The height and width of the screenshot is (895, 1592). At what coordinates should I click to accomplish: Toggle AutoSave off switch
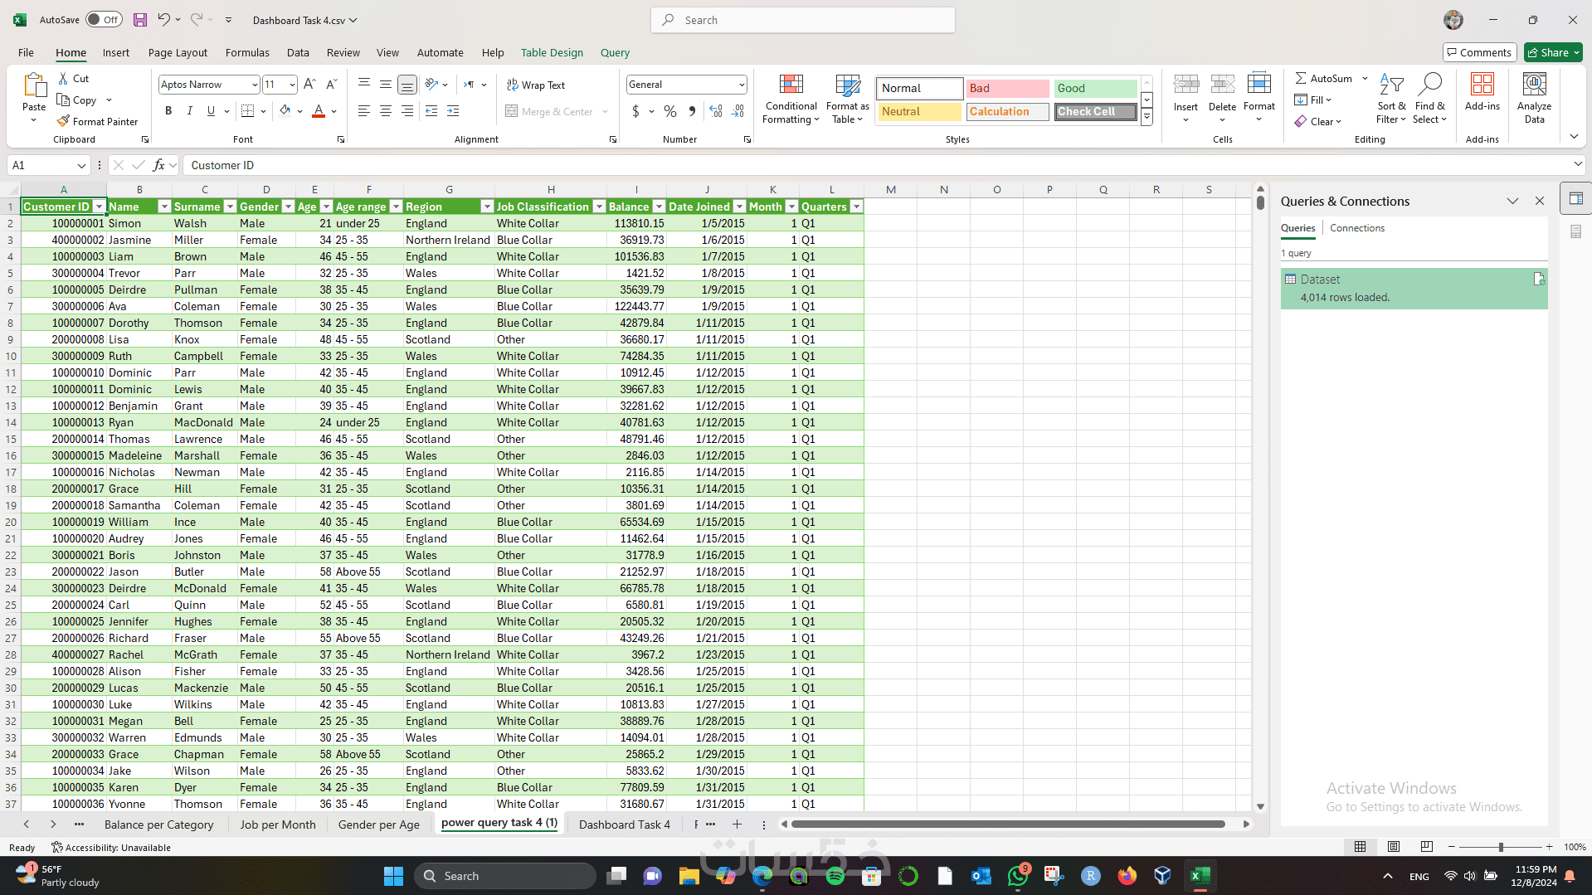point(103,19)
